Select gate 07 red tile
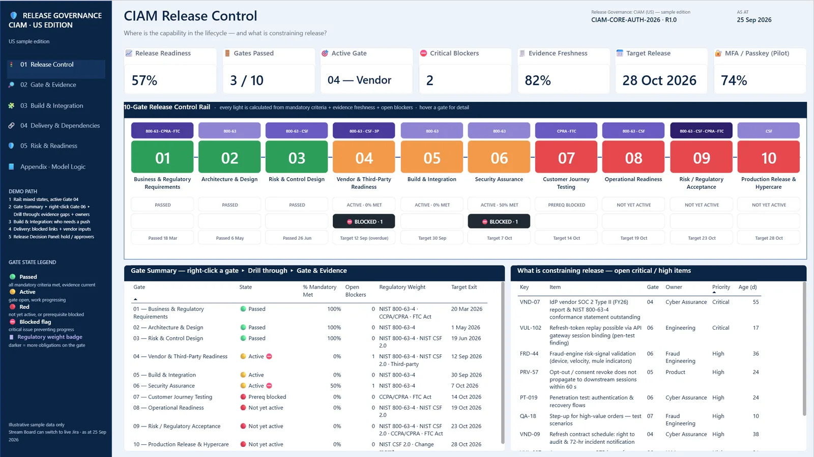Image resolution: width=814 pixels, height=457 pixels. pyautogui.click(x=566, y=157)
